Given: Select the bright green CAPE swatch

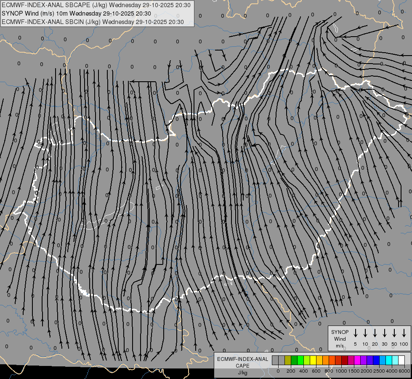Looking at the screenshot, I should [300, 360].
